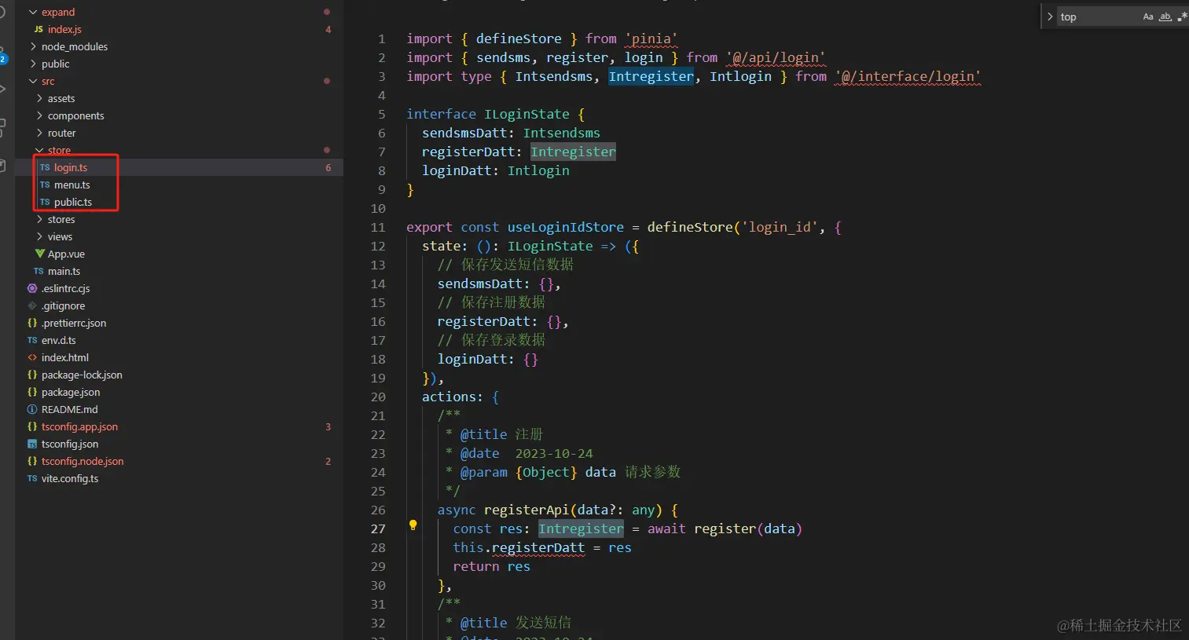
Task: Expand the views folder
Action: [x=39, y=236]
